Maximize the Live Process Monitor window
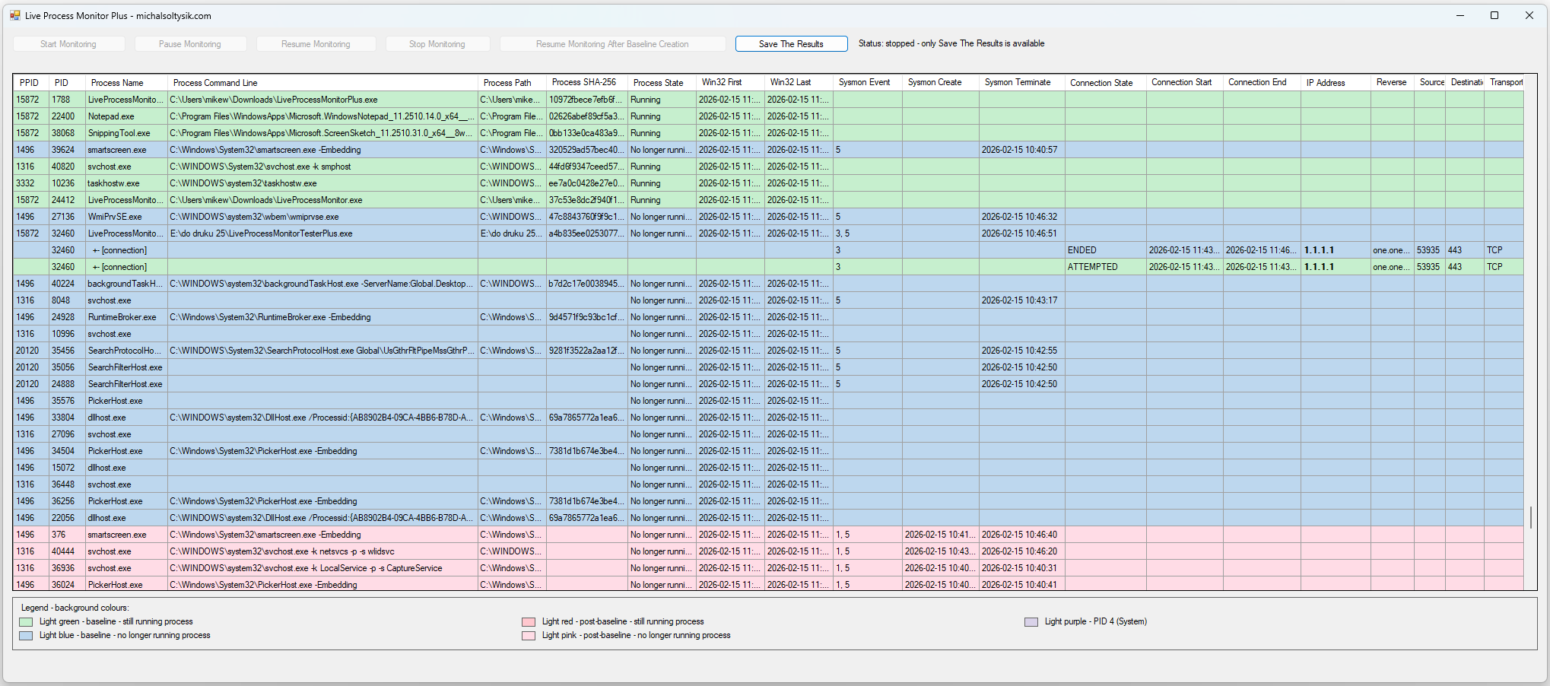This screenshot has width=1550, height=686. (x=1494, y=15)
